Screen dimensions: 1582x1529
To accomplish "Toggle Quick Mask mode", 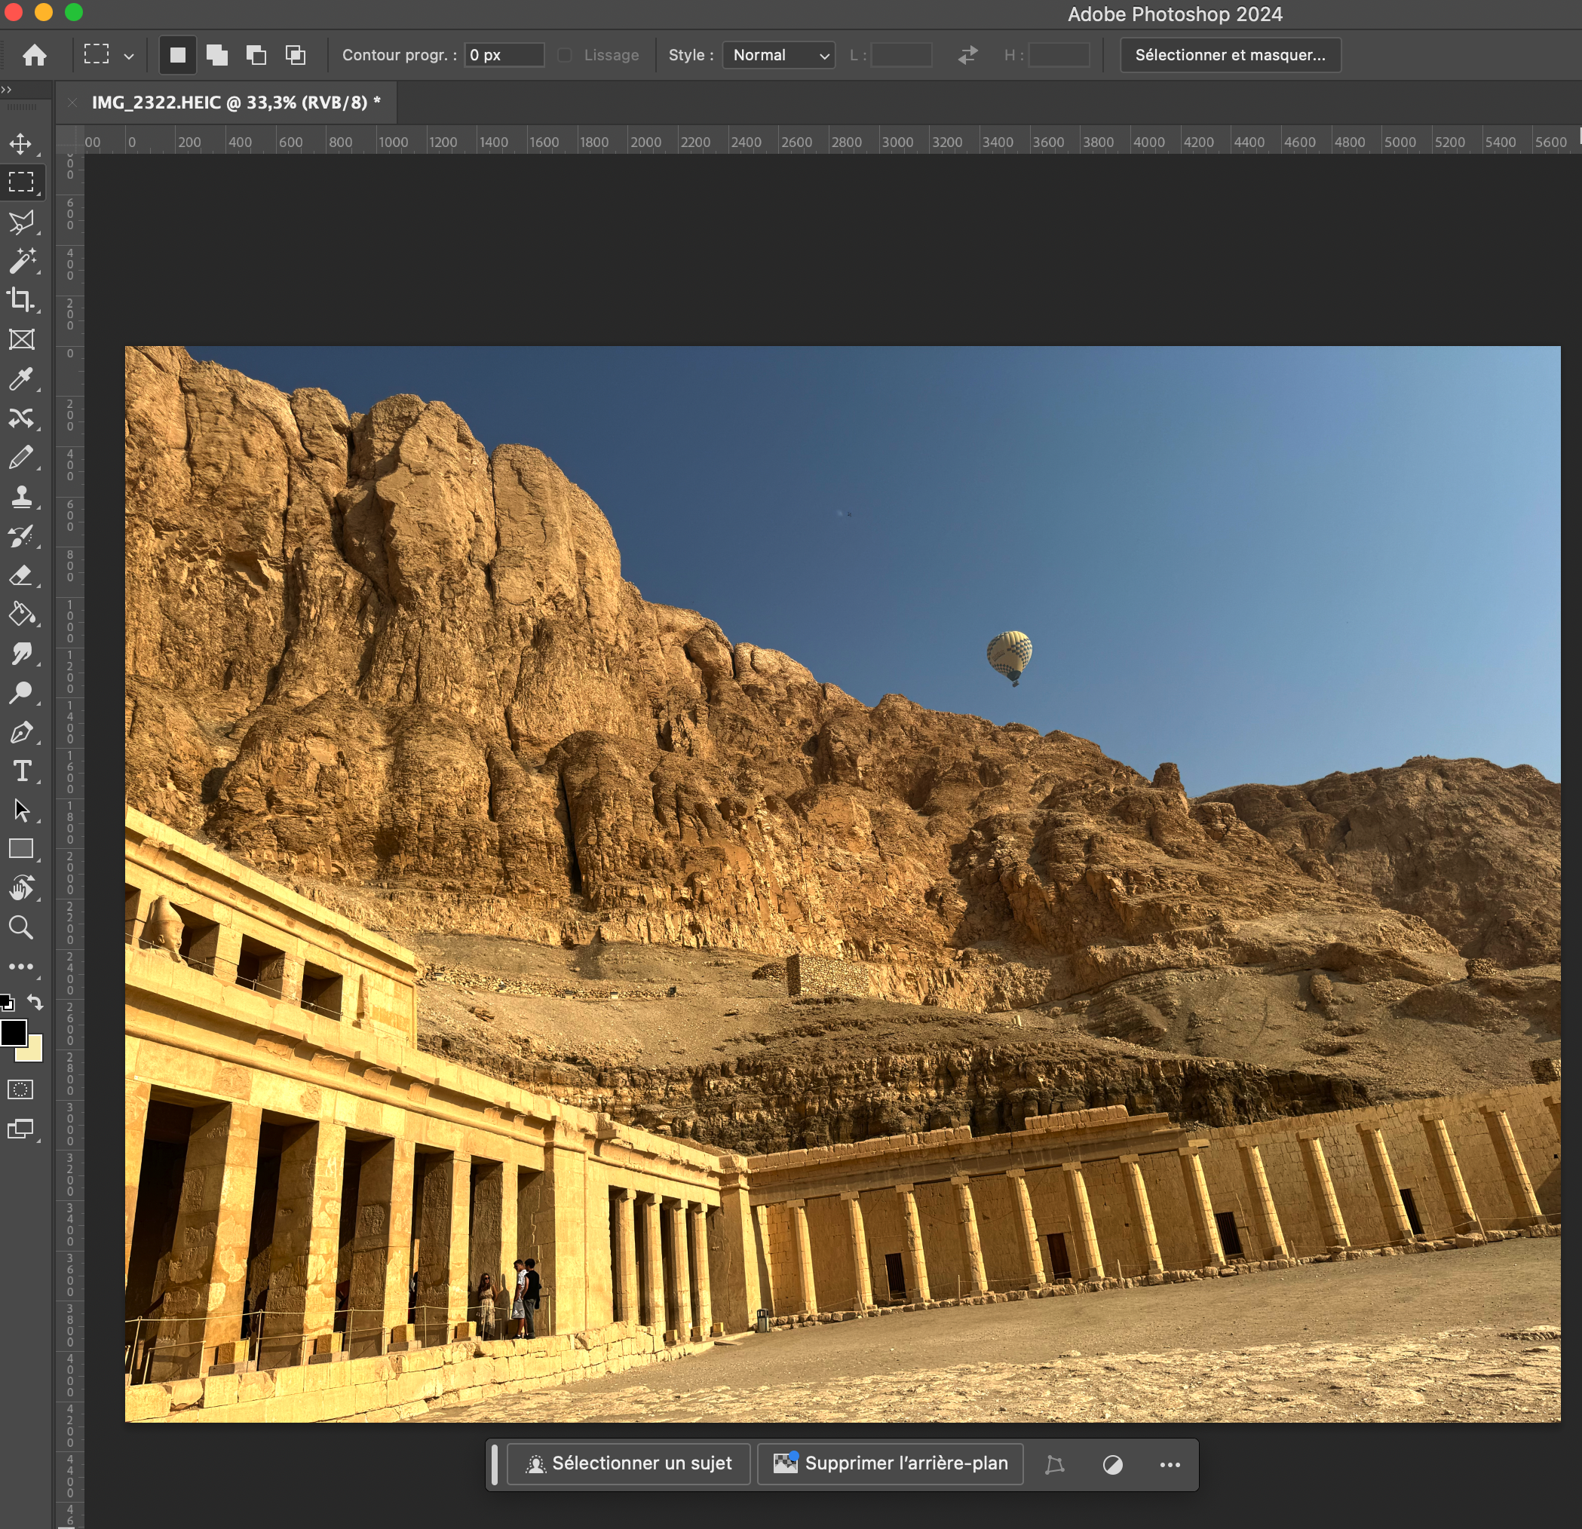I will click(x=20, y=1090).
